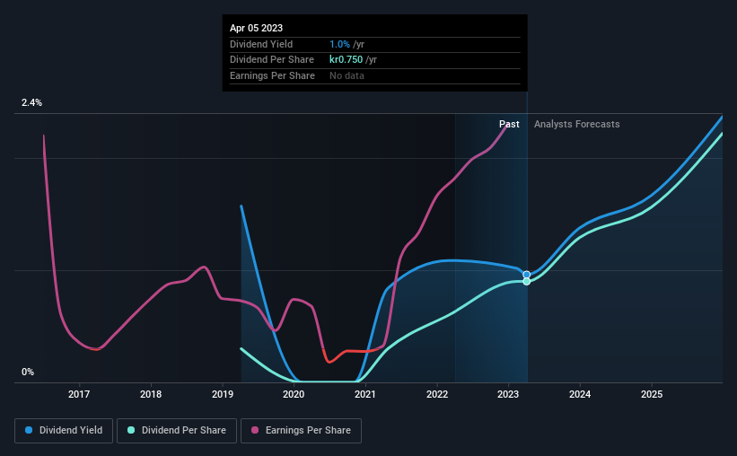Screen dimensions: 737x456
Task: Click the 0% y-axis label
Action: [x=28, y=372]
